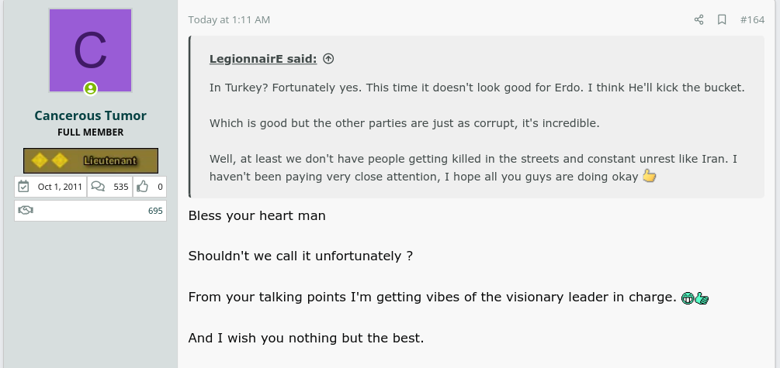Open the Cancerous Tumor user profile

coord(91,115)
